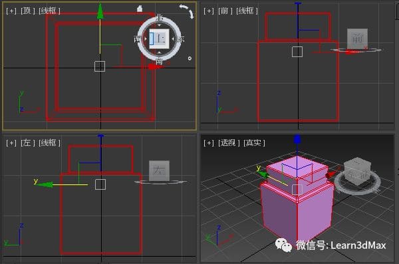Click the ViewCube arrow above the 上 face
The height and width of the screenshot is (264, 399).
pyautogui.click(x=160, y=25)
